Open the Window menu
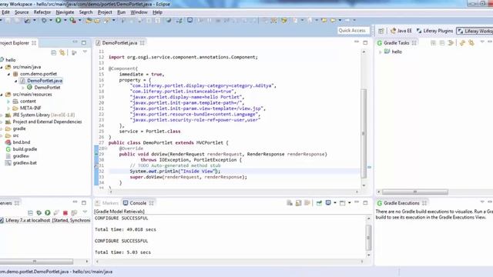The width and height of the screenshot is (493, 277). pyautogui.click(x=139, y=12)
